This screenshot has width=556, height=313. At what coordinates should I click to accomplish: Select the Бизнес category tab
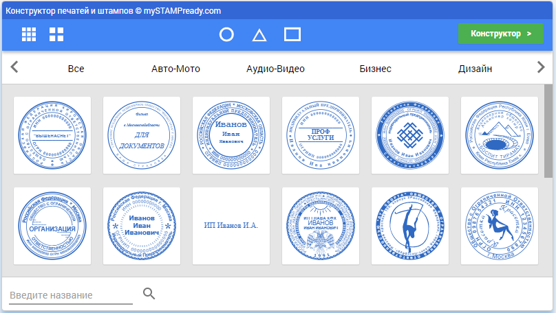pyautogui.click(x=375, y=69)
